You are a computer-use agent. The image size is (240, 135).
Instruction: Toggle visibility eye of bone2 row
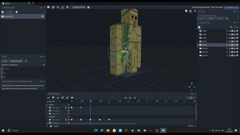[237, 48]
